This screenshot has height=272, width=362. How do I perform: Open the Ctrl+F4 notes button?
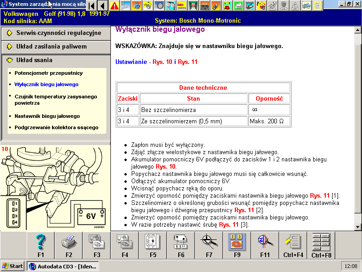(293, 246)
